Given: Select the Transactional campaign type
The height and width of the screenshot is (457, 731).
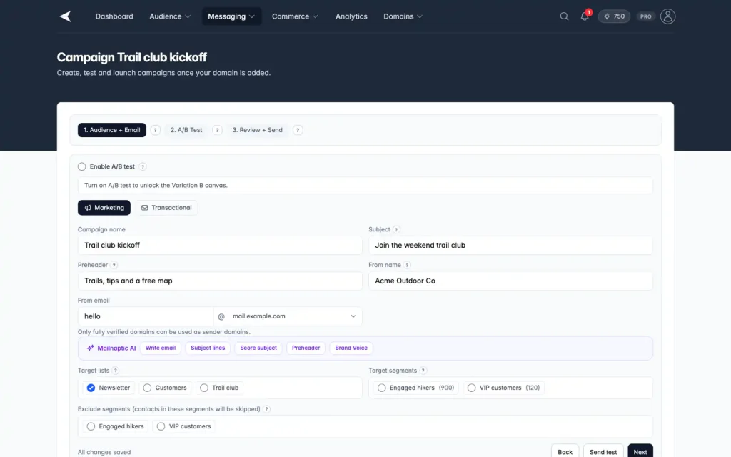Looking at the screenshot, I should pyautogui.click(x=166, y=208).
